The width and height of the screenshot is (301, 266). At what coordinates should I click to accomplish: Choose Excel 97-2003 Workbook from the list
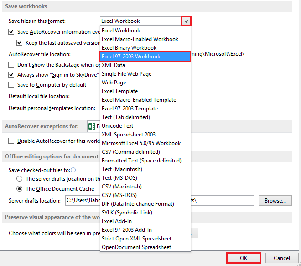point(145,57)
